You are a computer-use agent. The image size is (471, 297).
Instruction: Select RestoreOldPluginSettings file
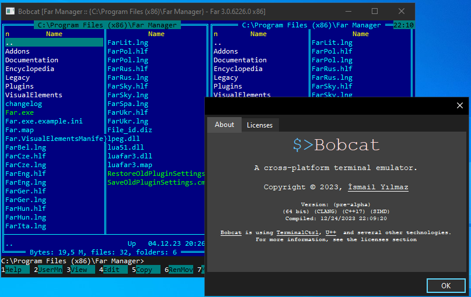[156, 174]
